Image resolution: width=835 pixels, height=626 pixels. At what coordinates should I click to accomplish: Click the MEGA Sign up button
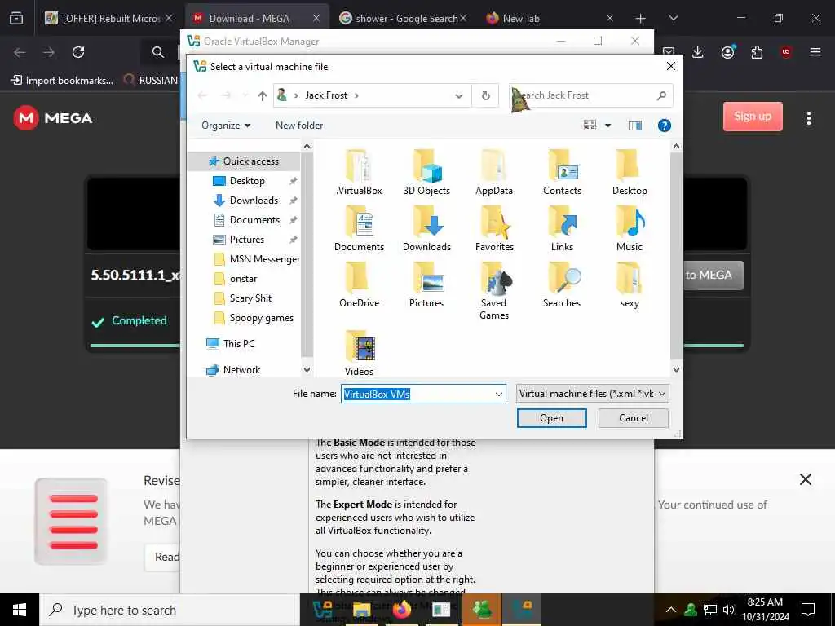[x=753, y=117]
